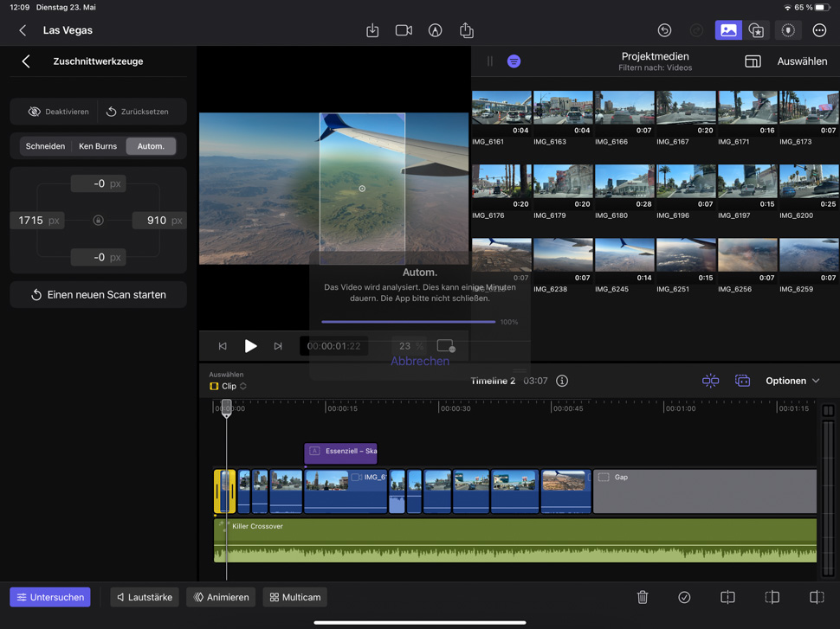Open the background tasks icon
Screen dimensions: 840x629
click(x=787, y=30)
